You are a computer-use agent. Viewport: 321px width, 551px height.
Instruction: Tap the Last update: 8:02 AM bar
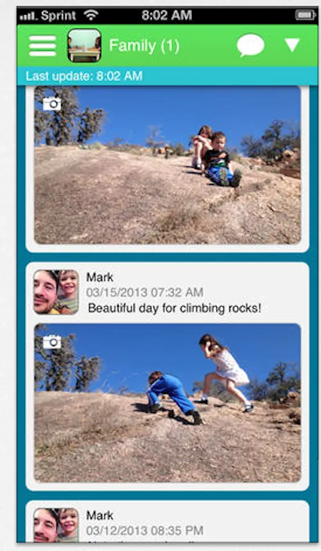tap(168, 76)
